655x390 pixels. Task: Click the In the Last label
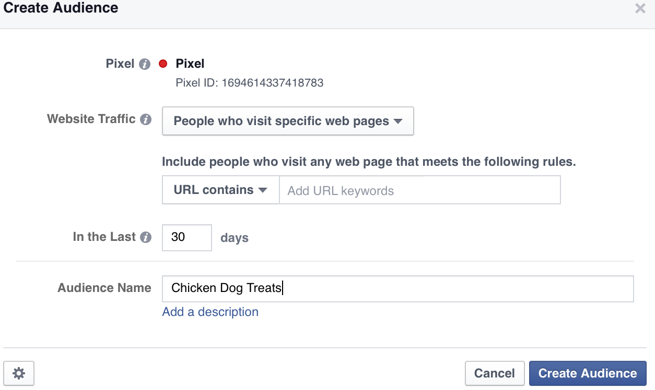click(x=104, y=237)
